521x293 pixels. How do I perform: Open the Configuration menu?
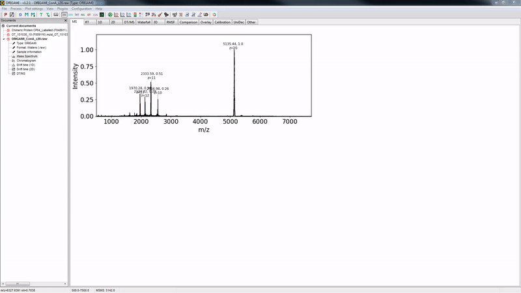81,8
